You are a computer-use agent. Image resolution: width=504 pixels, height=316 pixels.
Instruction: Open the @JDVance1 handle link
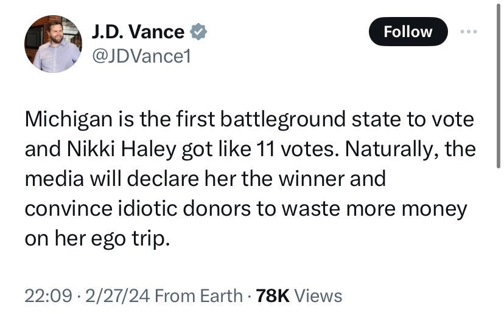[141, 57]
